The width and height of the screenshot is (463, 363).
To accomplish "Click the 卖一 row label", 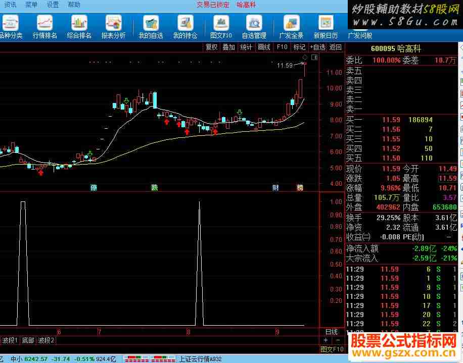I will coord(354,110).
